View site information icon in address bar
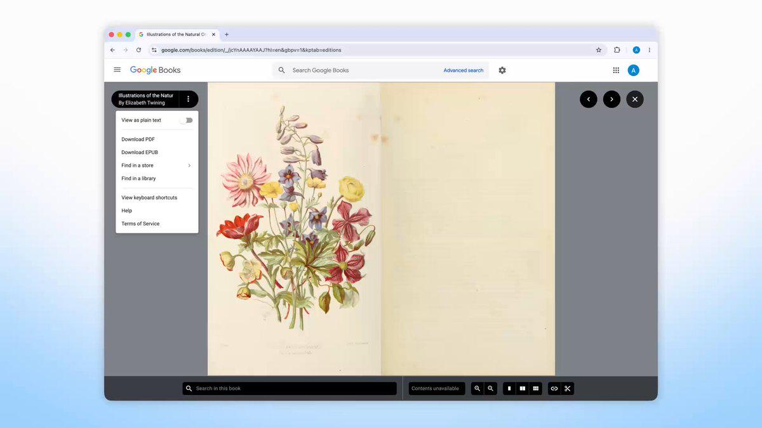762x428 pixels. [x=154, y=50]
